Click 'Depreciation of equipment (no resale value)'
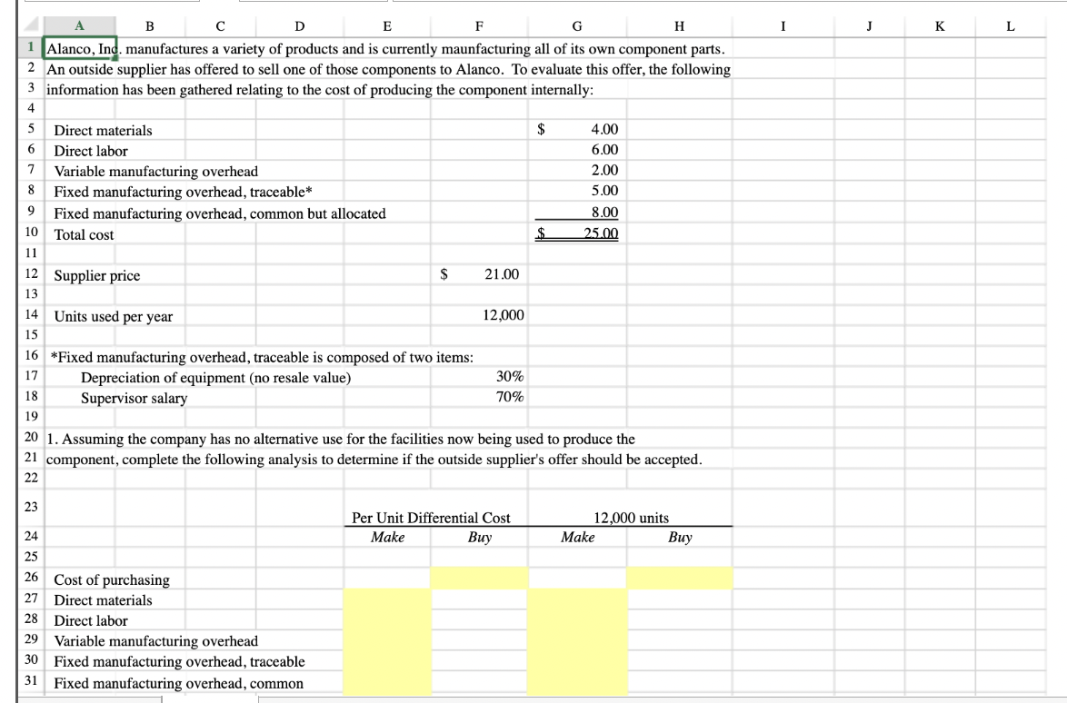This screenshot has width=1067, height=703. (215, 377)
